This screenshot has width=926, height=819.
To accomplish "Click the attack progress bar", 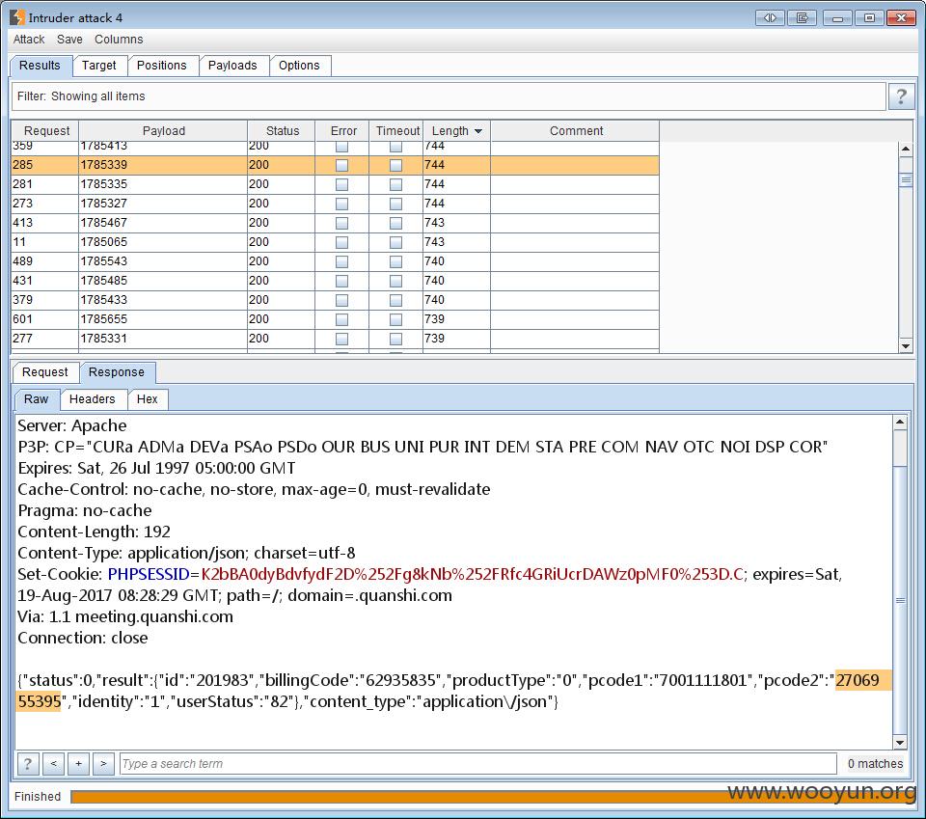I will tap(493, 797).
